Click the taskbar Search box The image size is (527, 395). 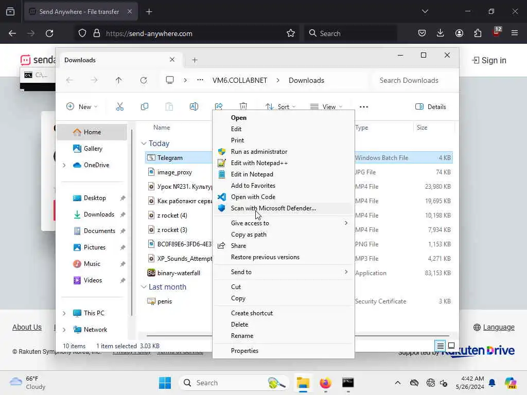(x=234, y=383)
